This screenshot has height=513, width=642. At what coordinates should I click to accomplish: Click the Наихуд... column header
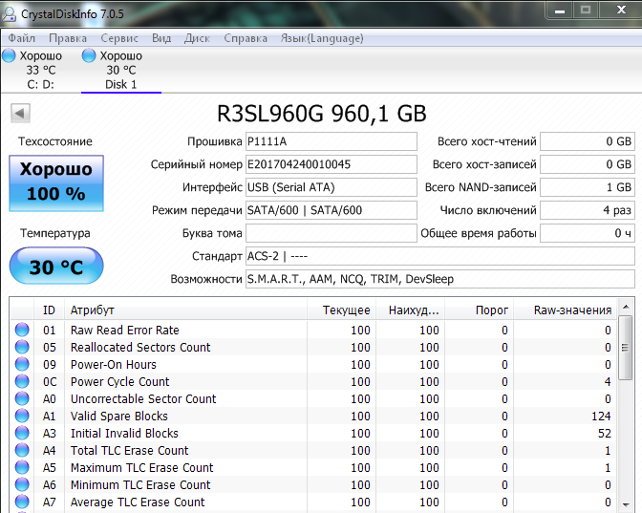coord(410,310)
